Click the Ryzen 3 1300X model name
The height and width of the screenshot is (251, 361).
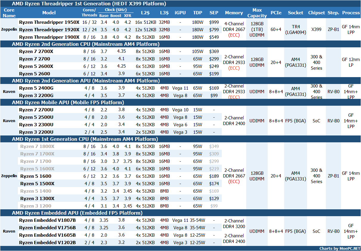[x=37, y=199]
